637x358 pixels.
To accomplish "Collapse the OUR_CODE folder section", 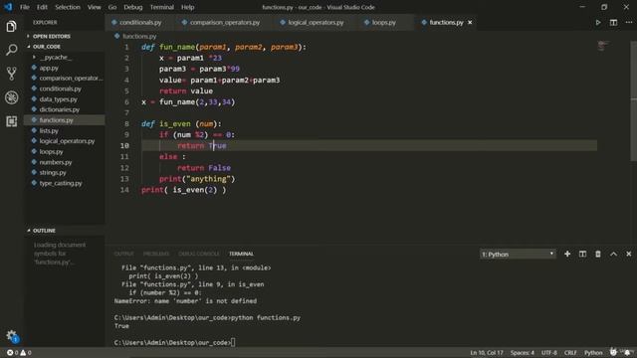I will 47,47.
